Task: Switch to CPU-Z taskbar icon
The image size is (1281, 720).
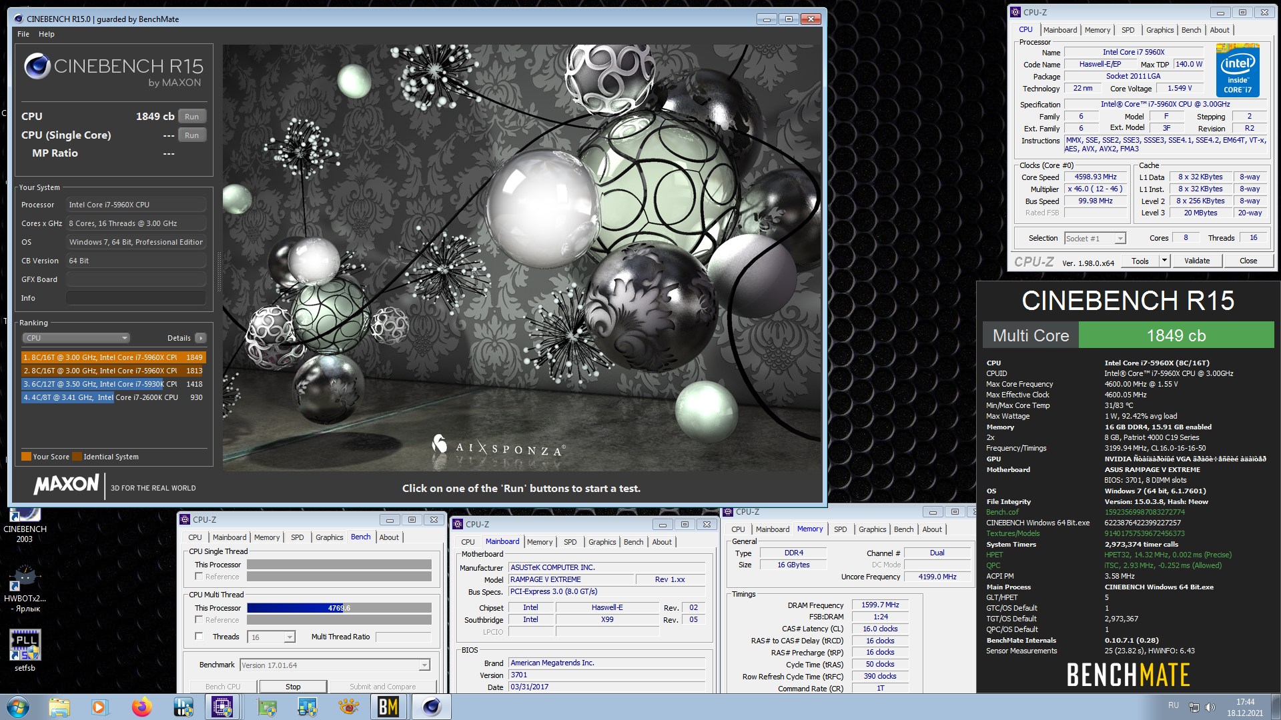Action: coord(222,707)
